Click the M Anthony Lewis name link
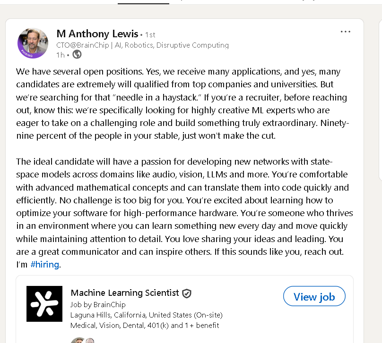 [x=97, y=34]
